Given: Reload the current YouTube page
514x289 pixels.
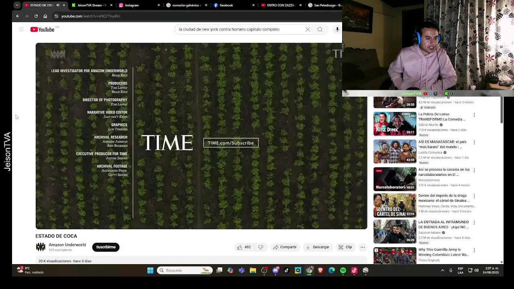Looking at the screenshot, I should click(x=36, y=16).
